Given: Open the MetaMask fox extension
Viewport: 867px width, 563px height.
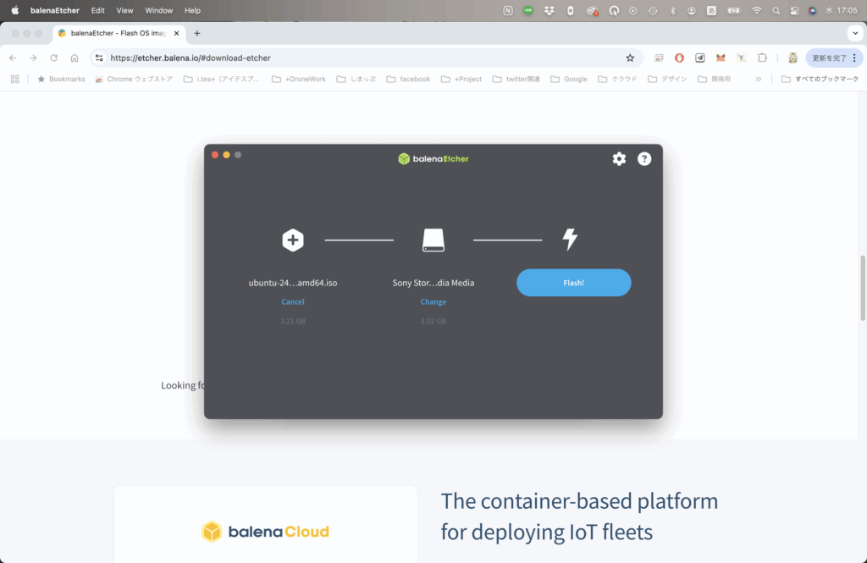Looking at the screenshot, I should click(x=721, y=58).
